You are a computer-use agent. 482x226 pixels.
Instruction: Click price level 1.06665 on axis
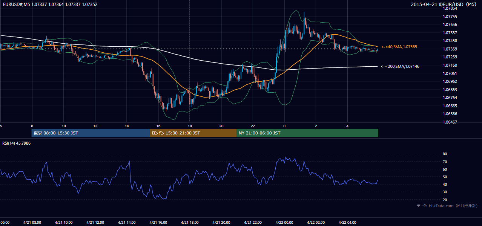coord(450,106)
